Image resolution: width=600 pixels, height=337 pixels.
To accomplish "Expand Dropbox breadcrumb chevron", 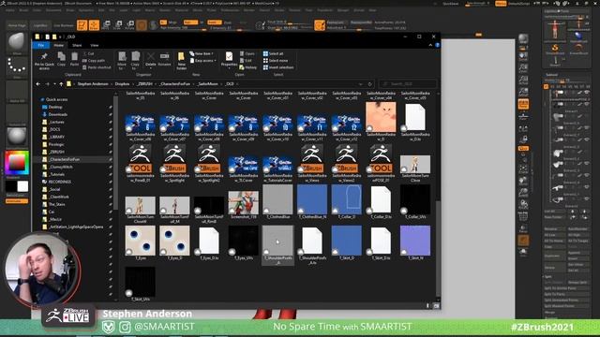I will pos(133,84).
